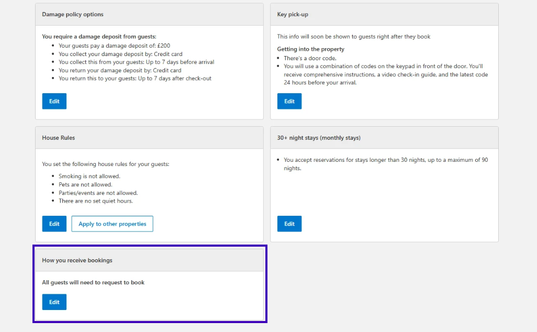Edit How you receive bookings

54,302
